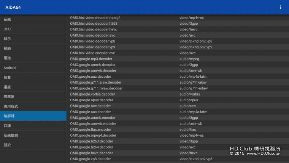Screen dimensions: 289x163
Task: Go to the 網絡 section
Action: 33,48
